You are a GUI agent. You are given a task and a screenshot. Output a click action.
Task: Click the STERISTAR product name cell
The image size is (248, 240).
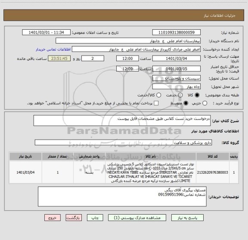point(151,172)
